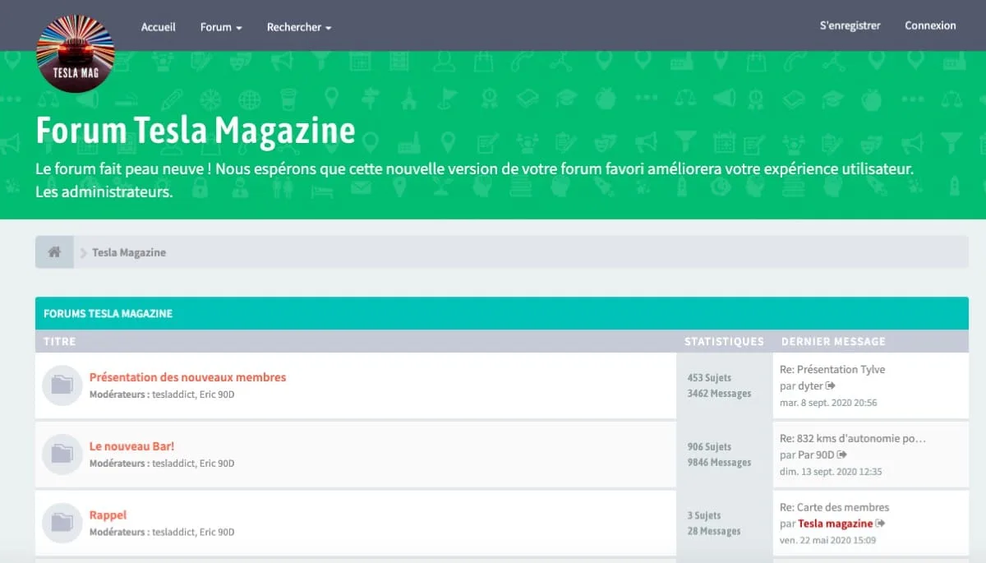Screen dimensions: 986x563
Task: Click folder icon for Présentation des nouveaux membres
Action: tap(62, 385)
